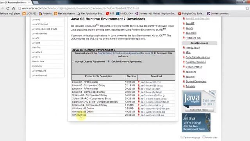Click download arrow icon for Windows x64 row

coord(139,115)
